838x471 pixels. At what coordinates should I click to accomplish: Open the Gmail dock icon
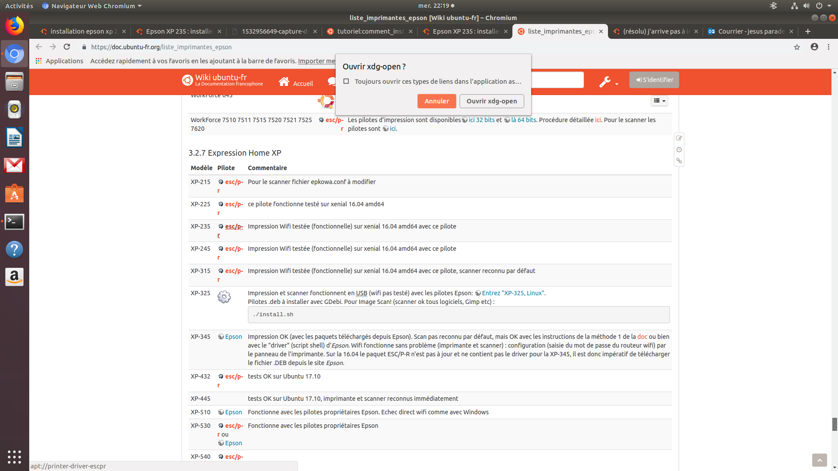[14, 165]
